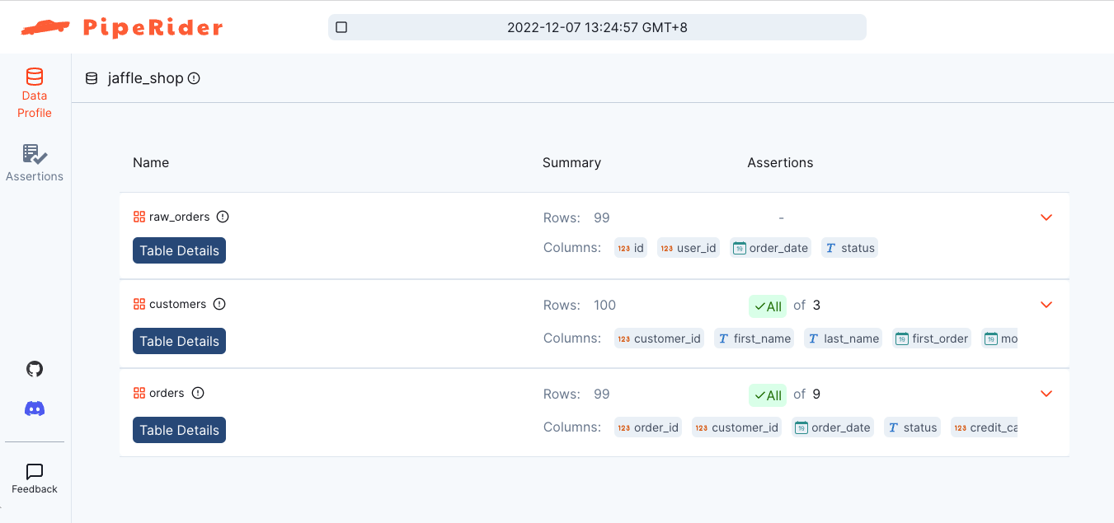The width and height of the screenshot is (1114, 523).
Task: Select the last_name column chip
Action: point(844,339)
